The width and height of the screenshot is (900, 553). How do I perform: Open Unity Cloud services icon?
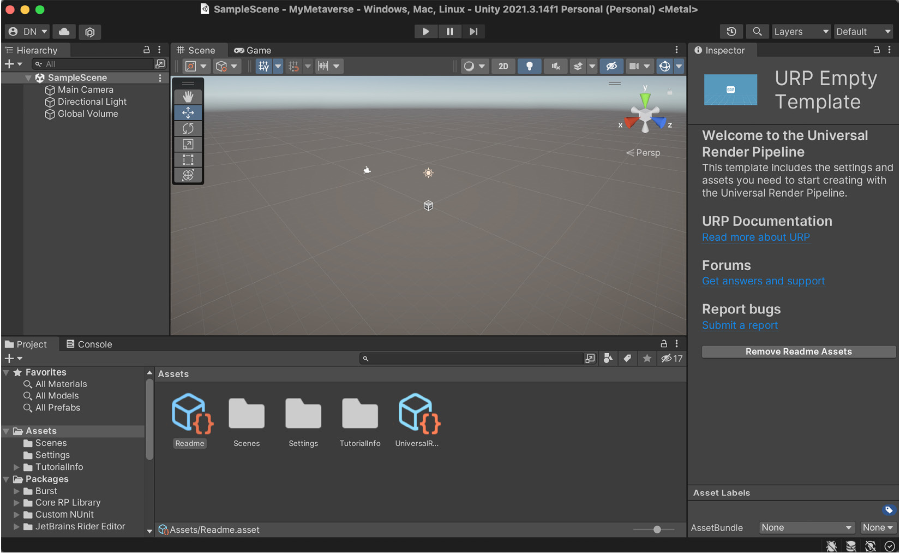click(x=64, y=32)
